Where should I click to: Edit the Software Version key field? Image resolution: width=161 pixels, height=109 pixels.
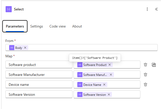click(x=39, y=94)
